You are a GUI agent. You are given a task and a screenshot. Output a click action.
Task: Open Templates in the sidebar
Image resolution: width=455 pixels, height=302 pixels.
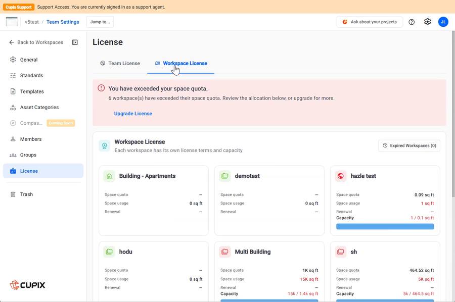coord(43,91)
